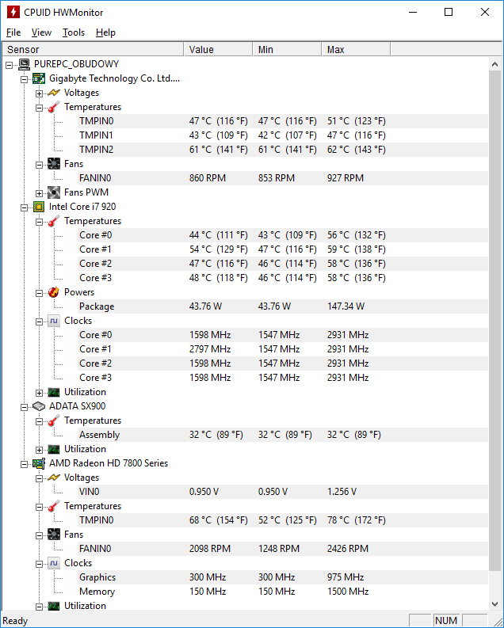Select the Gigabyte FANIN0 860 RPM row

pyautogui.click(x=283, y=178)
